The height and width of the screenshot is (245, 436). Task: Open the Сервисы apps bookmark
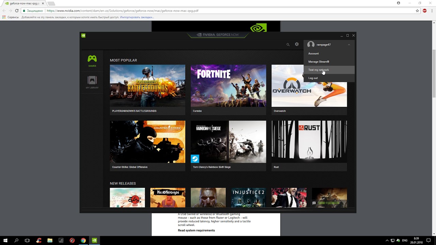pyautogui.click(x=11, y=17)
